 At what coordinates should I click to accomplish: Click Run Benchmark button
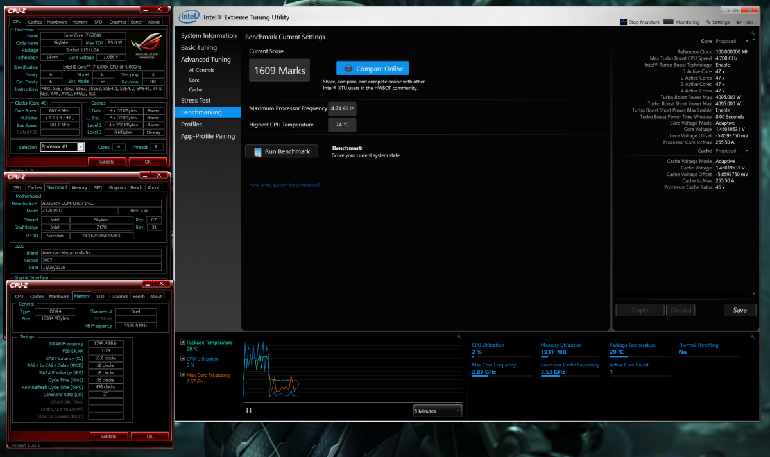point(281,151)
